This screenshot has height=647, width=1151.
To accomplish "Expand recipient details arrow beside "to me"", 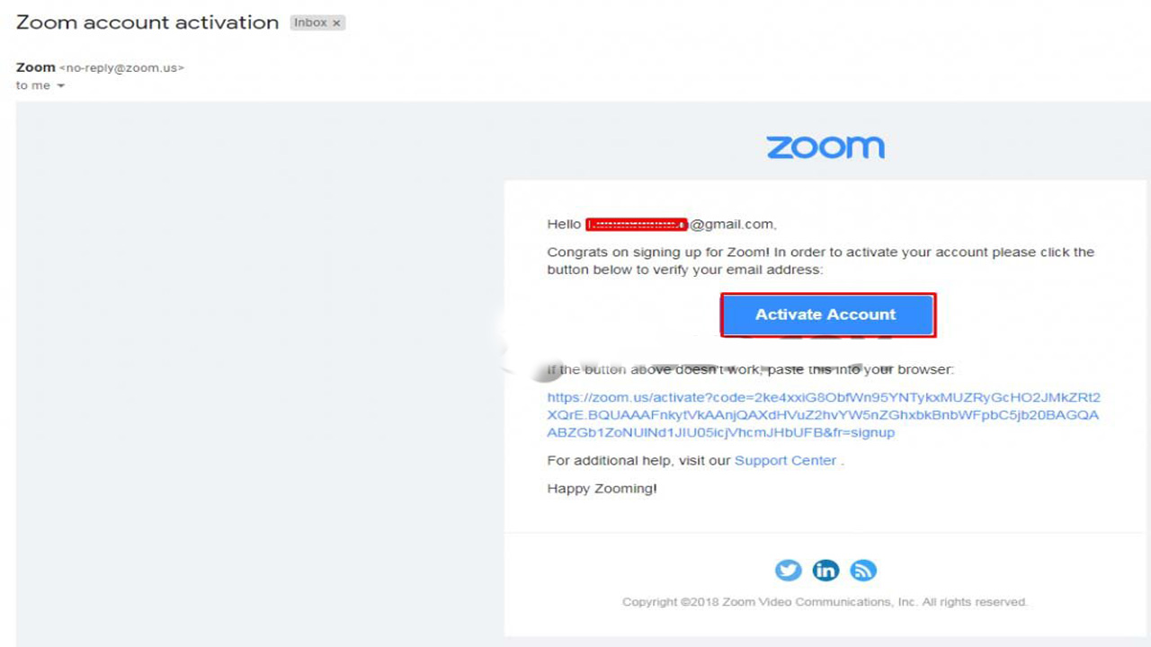I will point(61,86).
